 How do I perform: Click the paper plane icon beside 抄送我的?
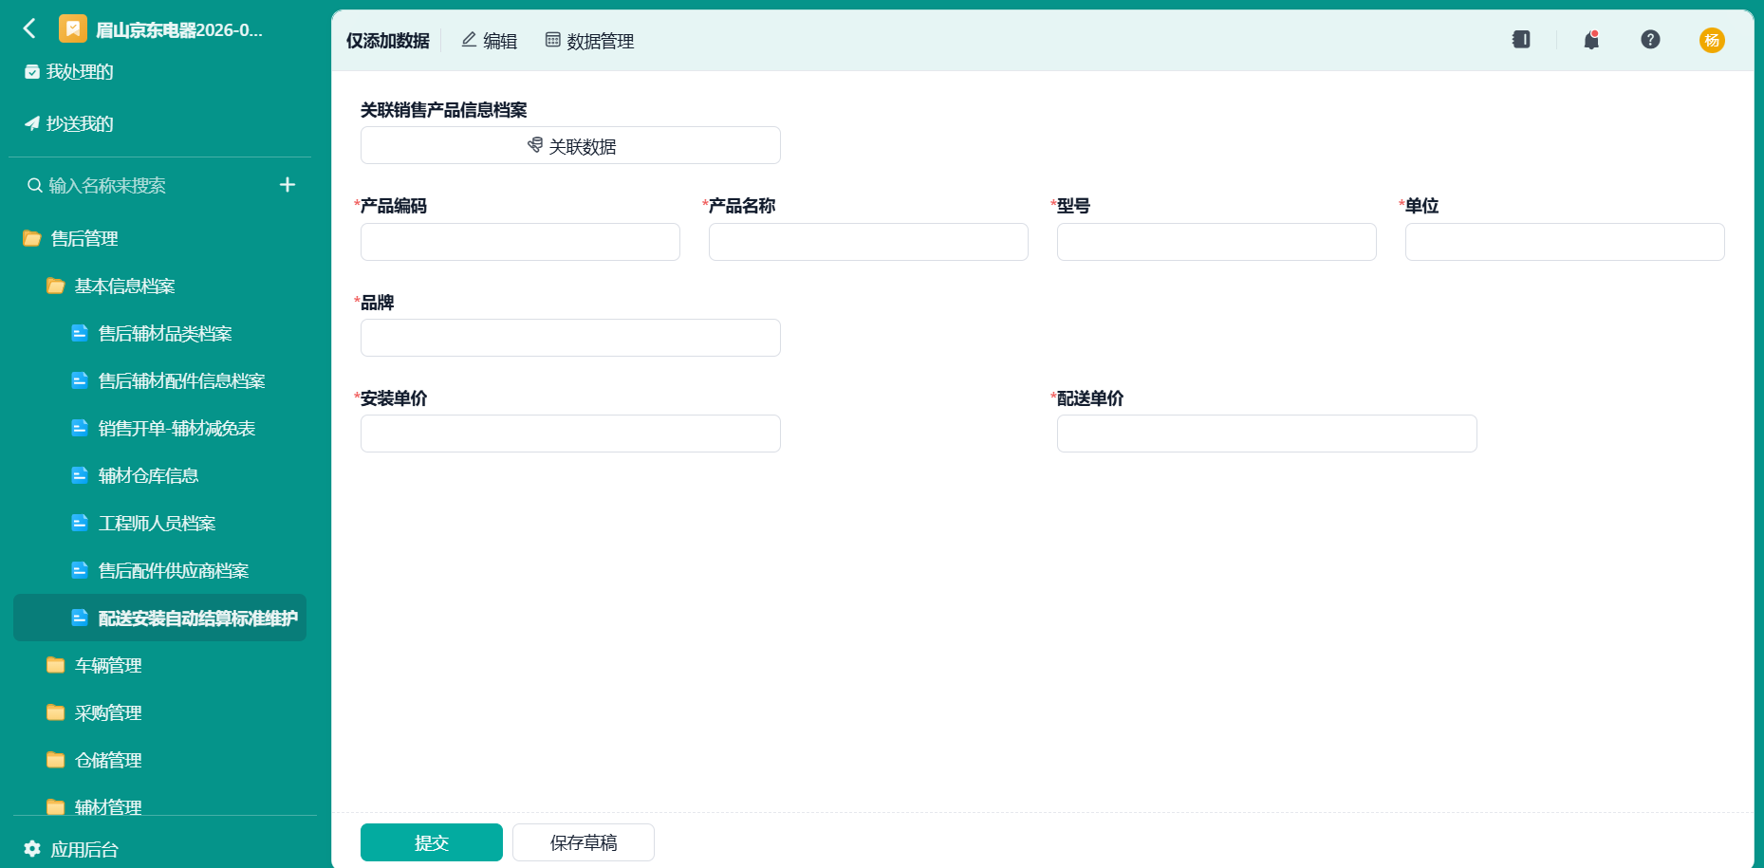coord(32,123)
